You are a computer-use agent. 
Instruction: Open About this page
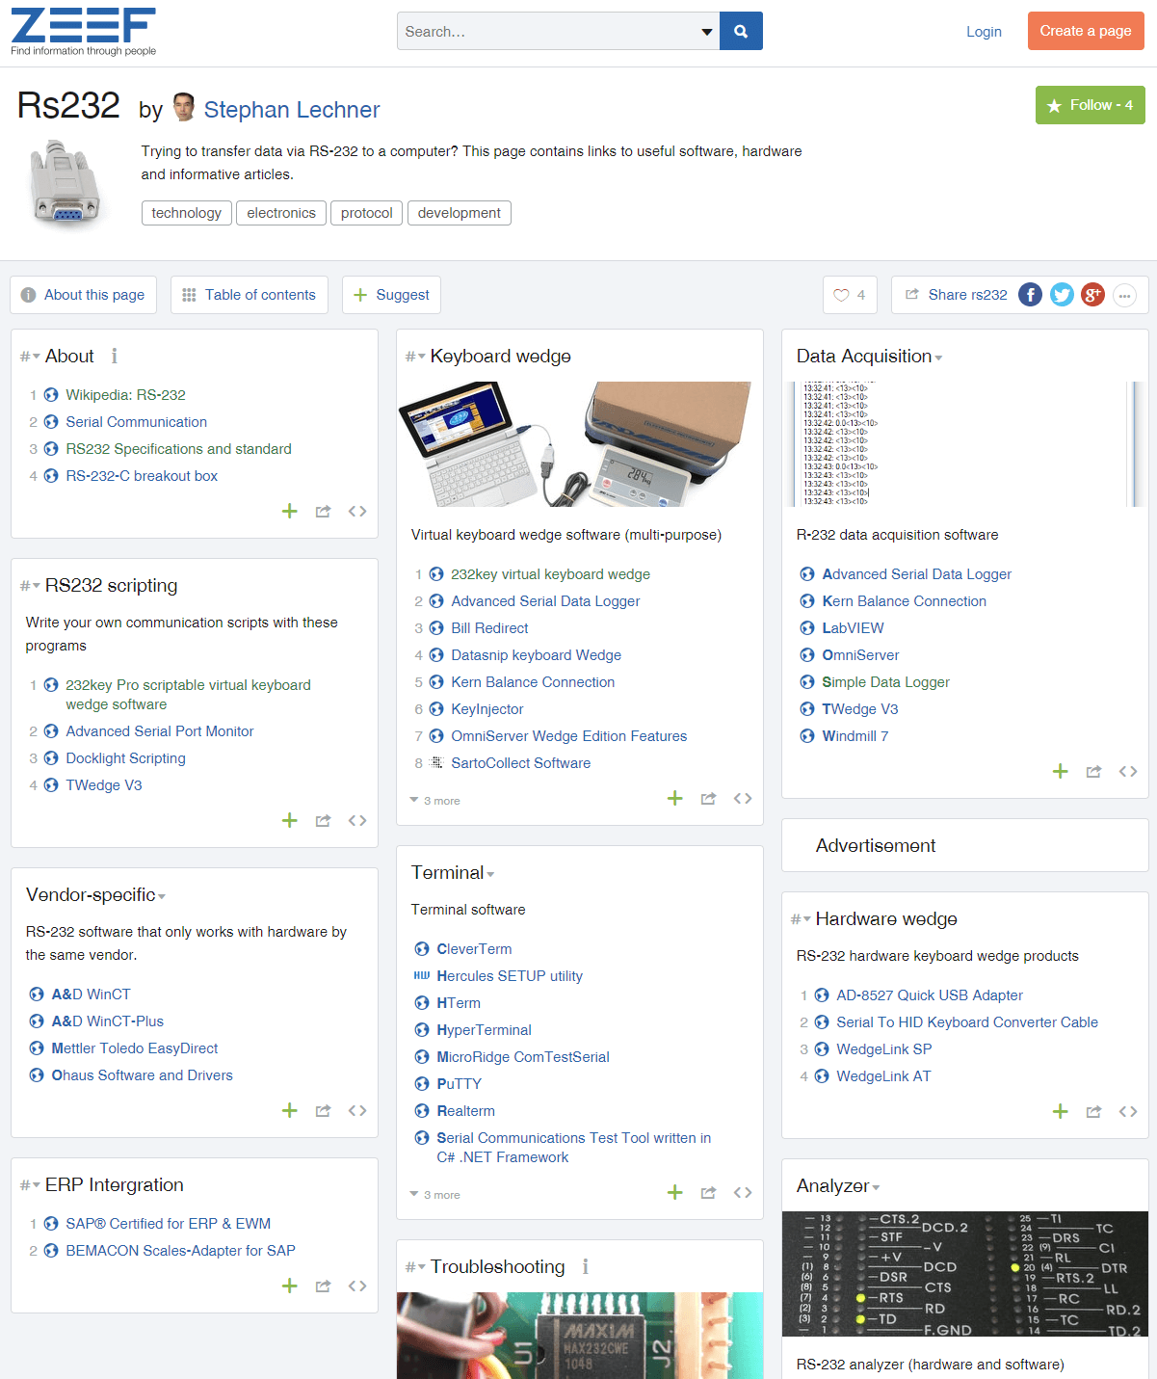tap(83, 295)
